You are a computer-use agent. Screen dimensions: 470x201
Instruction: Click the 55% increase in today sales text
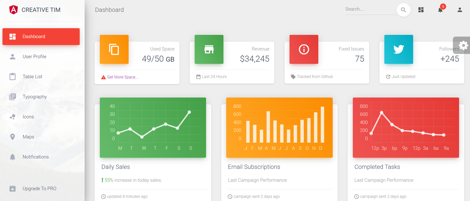pyautogui.click(x=133, y=180)
